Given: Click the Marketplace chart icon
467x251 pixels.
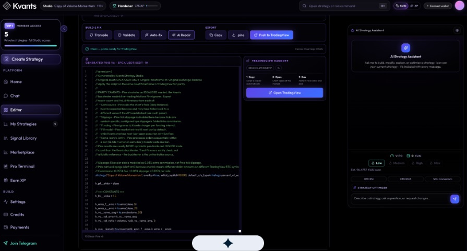Looking at the screenshot, I should (x=6, y=152).
